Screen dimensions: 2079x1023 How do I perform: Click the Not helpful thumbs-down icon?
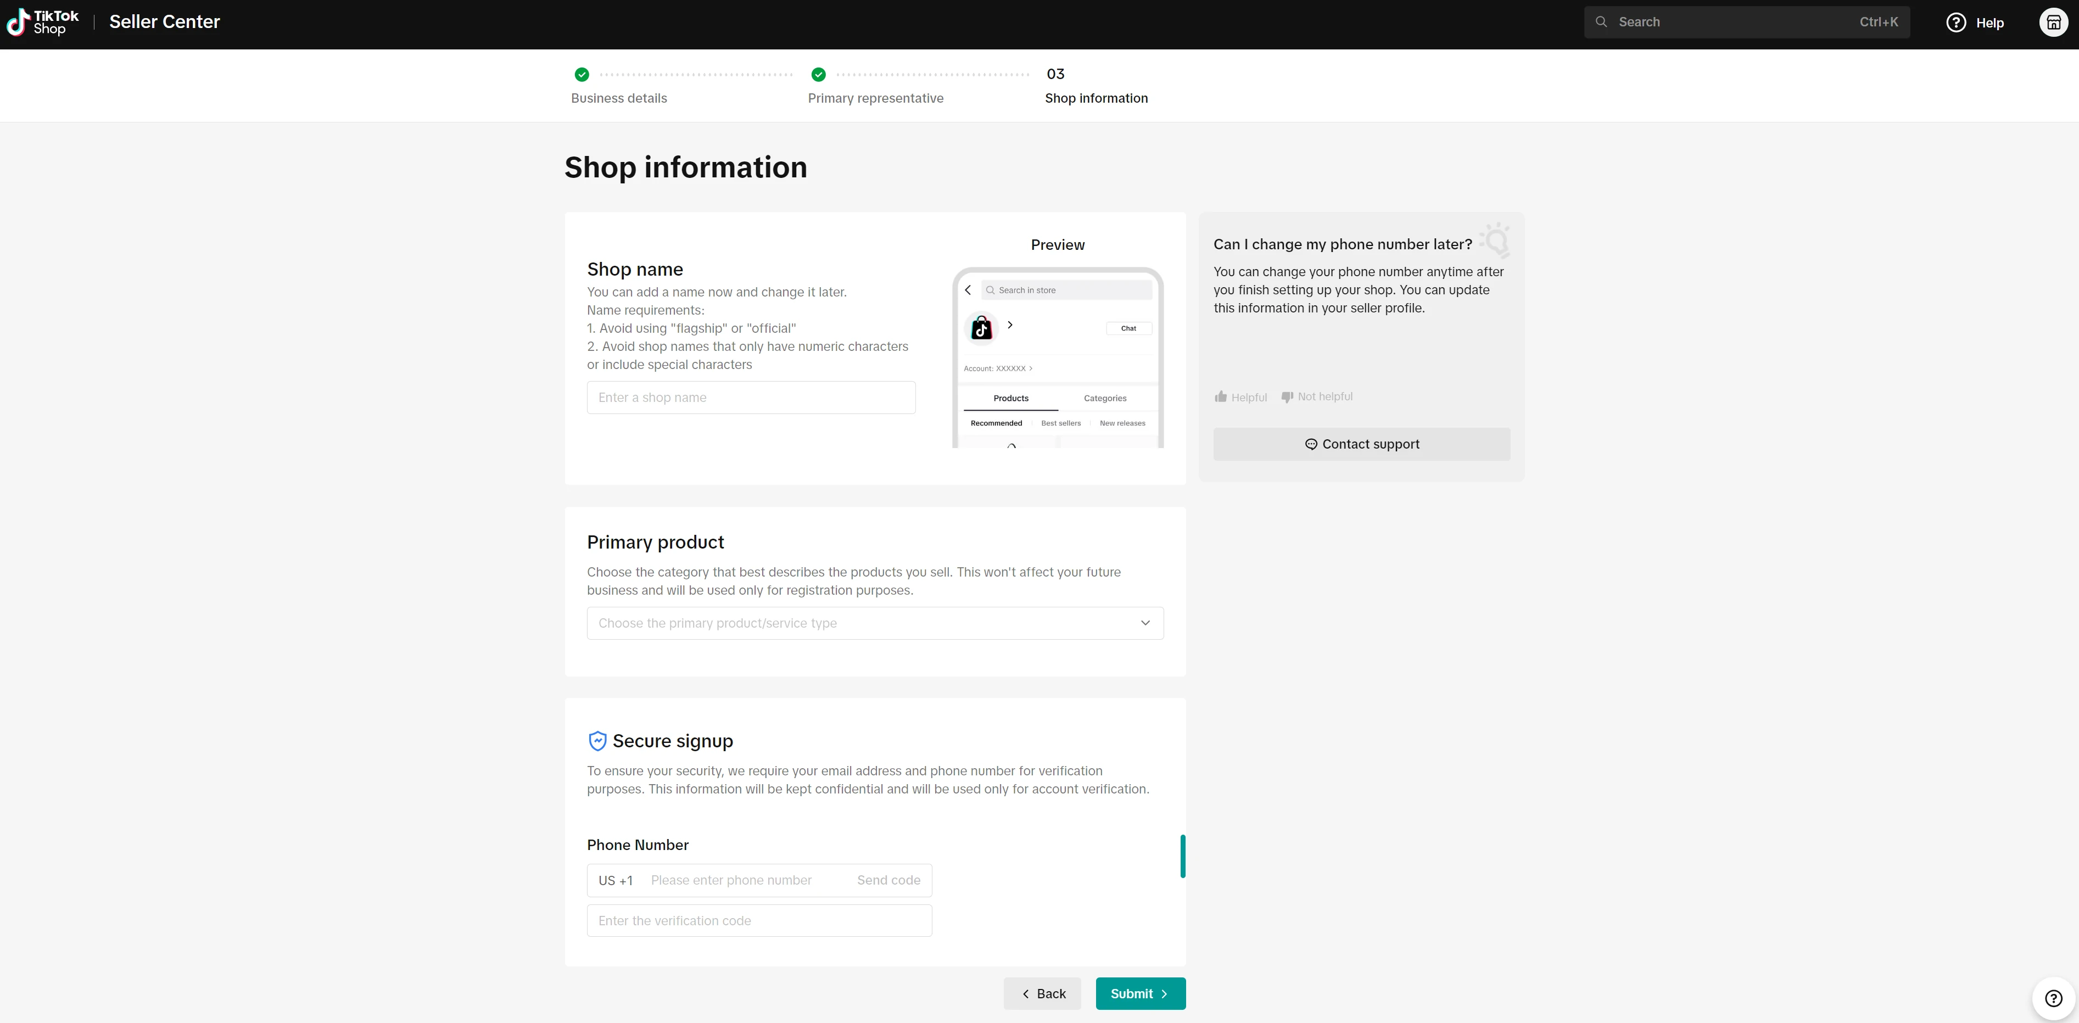coord(1287,397)
